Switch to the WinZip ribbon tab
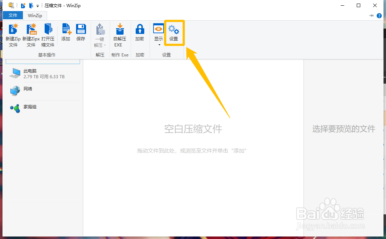The image size is (386, 239). tap(35, 15)
